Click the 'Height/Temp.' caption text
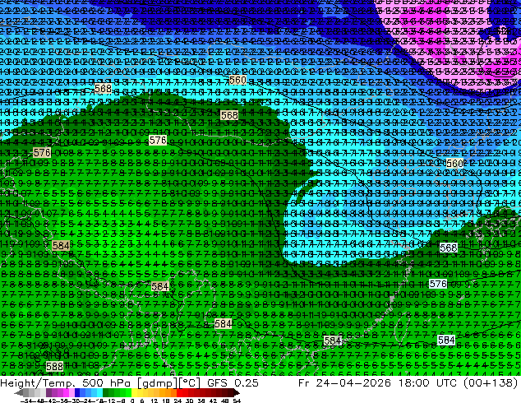The height and width of the screenshot is (403, 521). pos(38,383)
